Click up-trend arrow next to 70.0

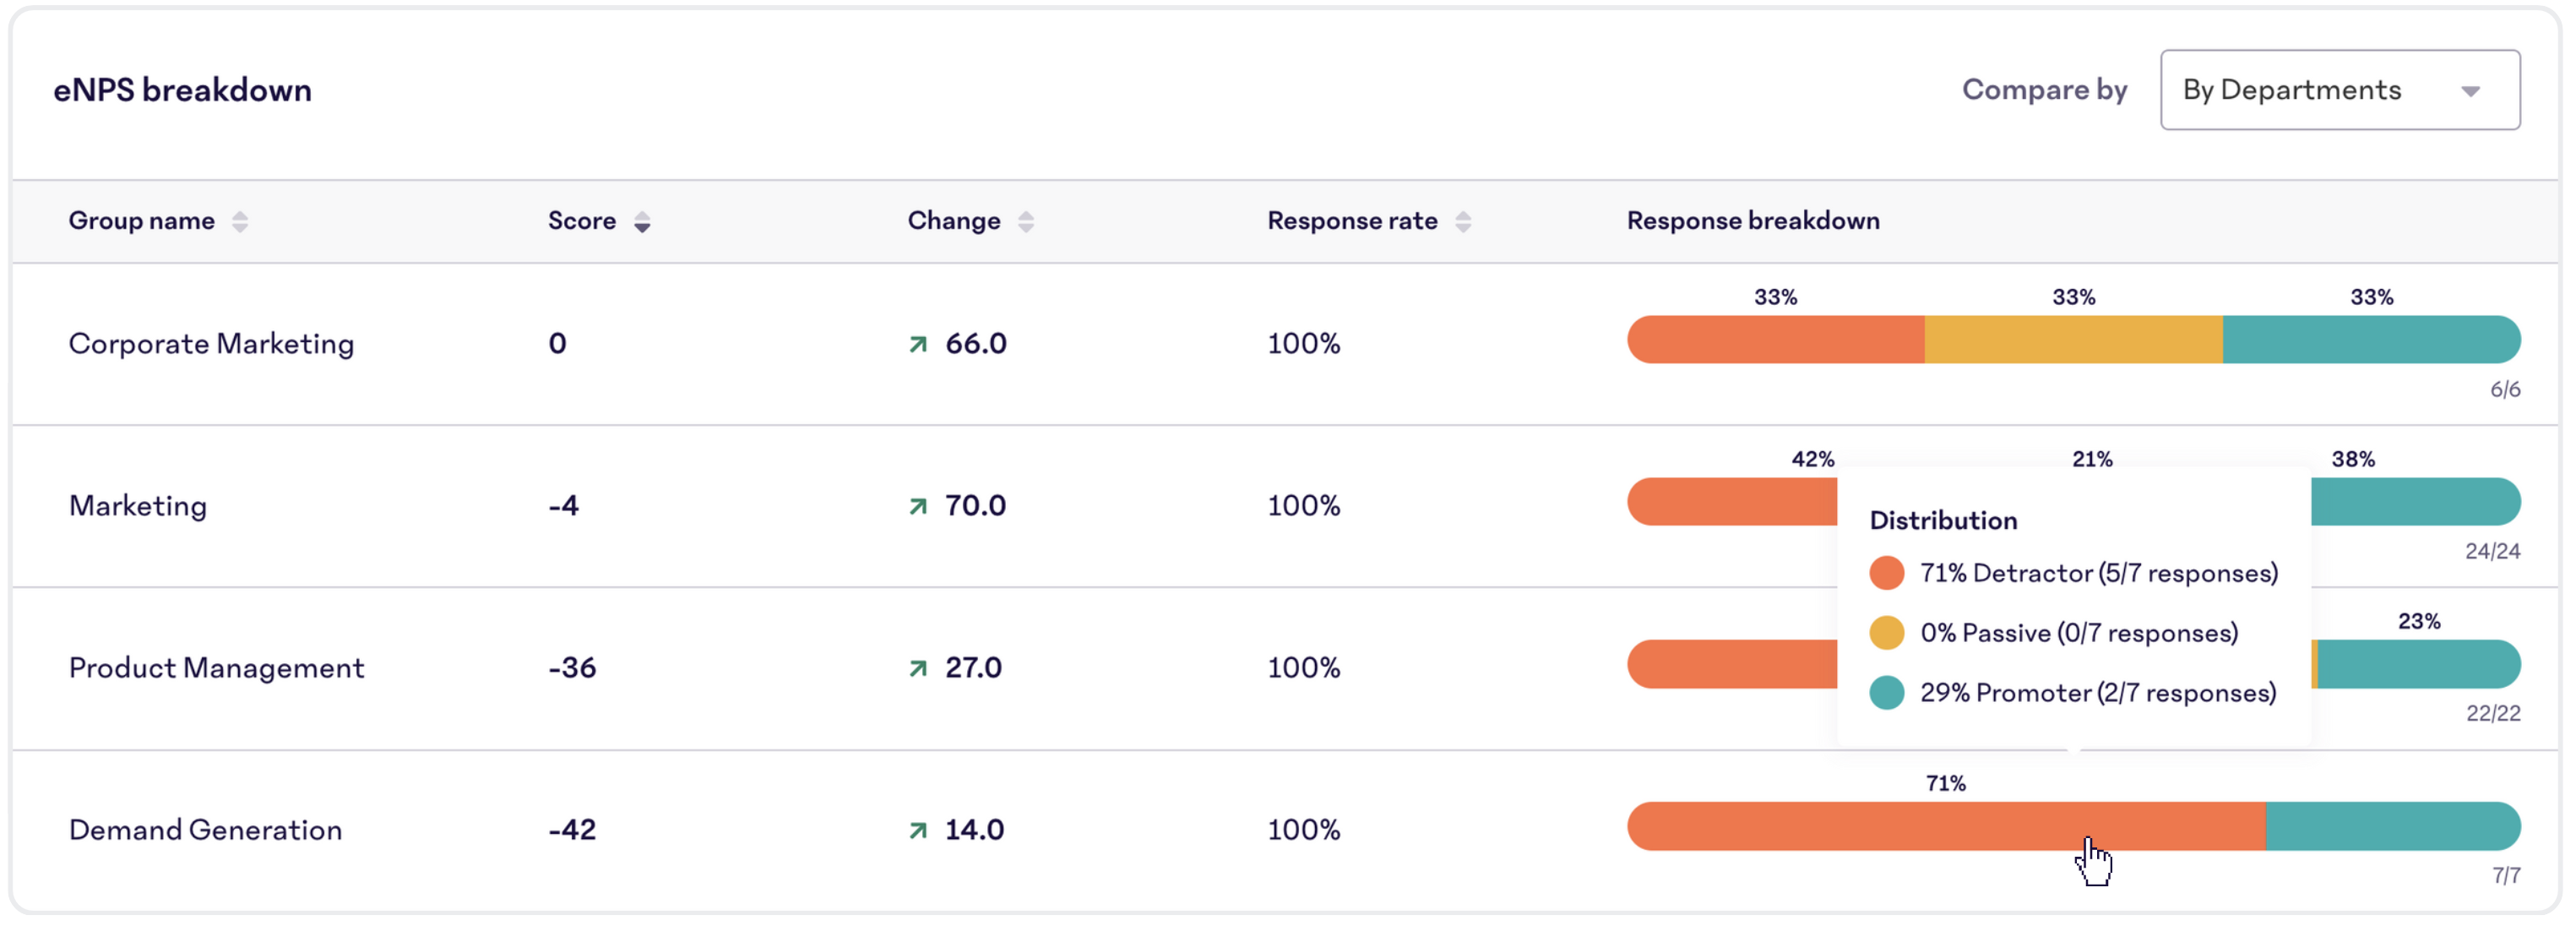[x=918, y=507]
